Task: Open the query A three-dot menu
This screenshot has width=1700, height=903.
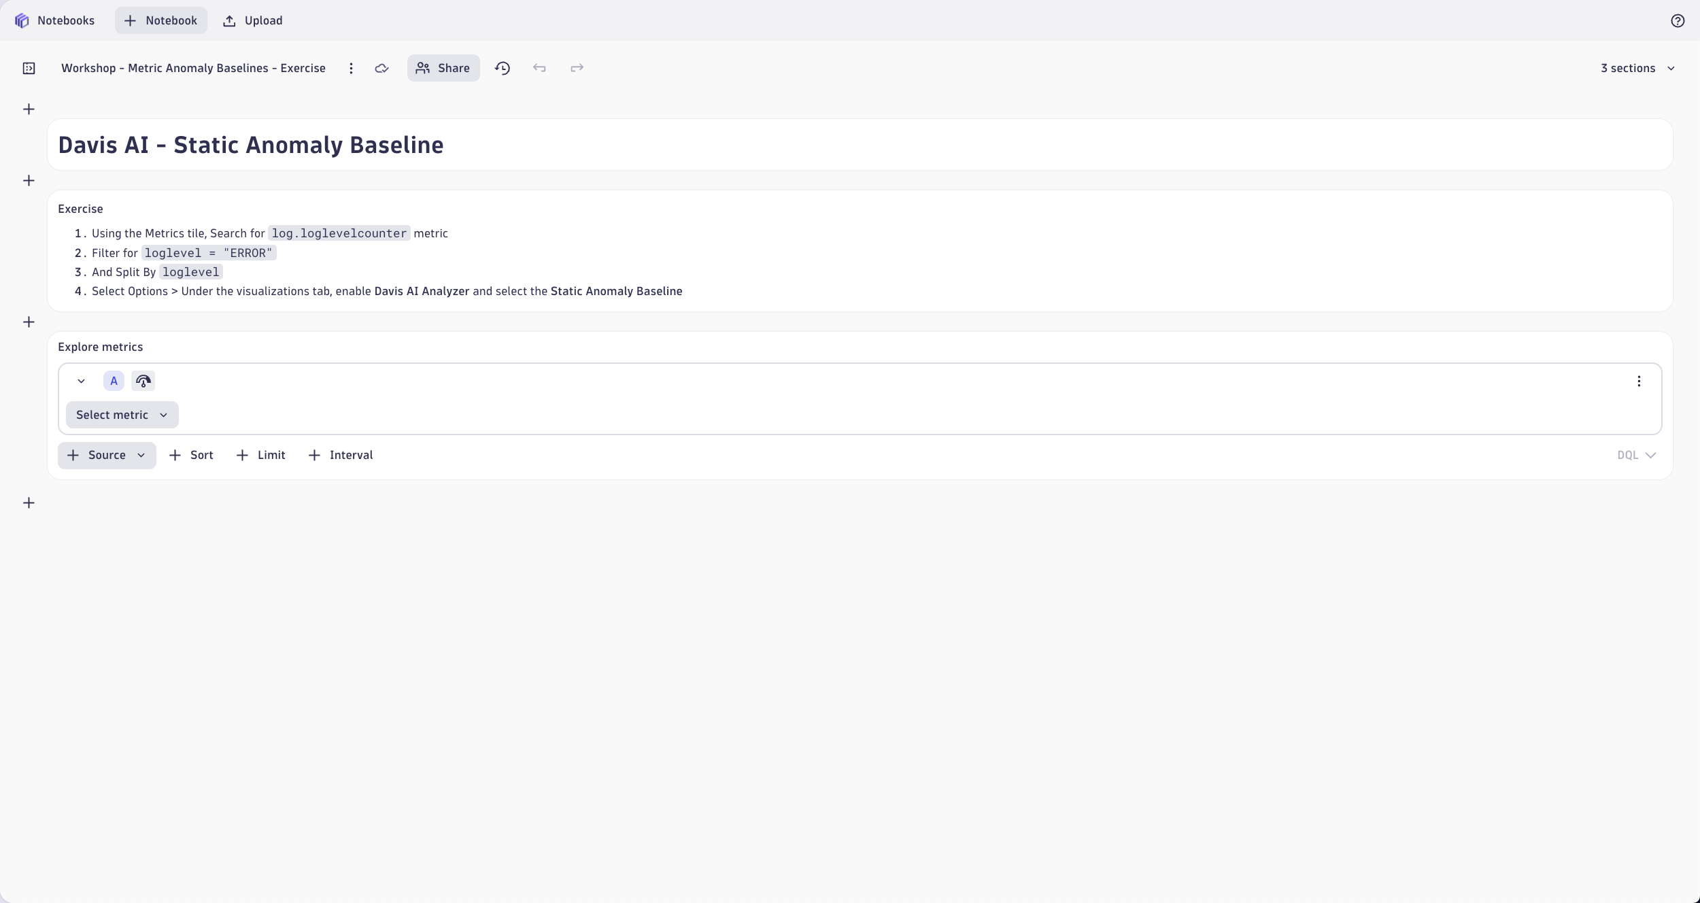Action: [x=1639, y=381]
